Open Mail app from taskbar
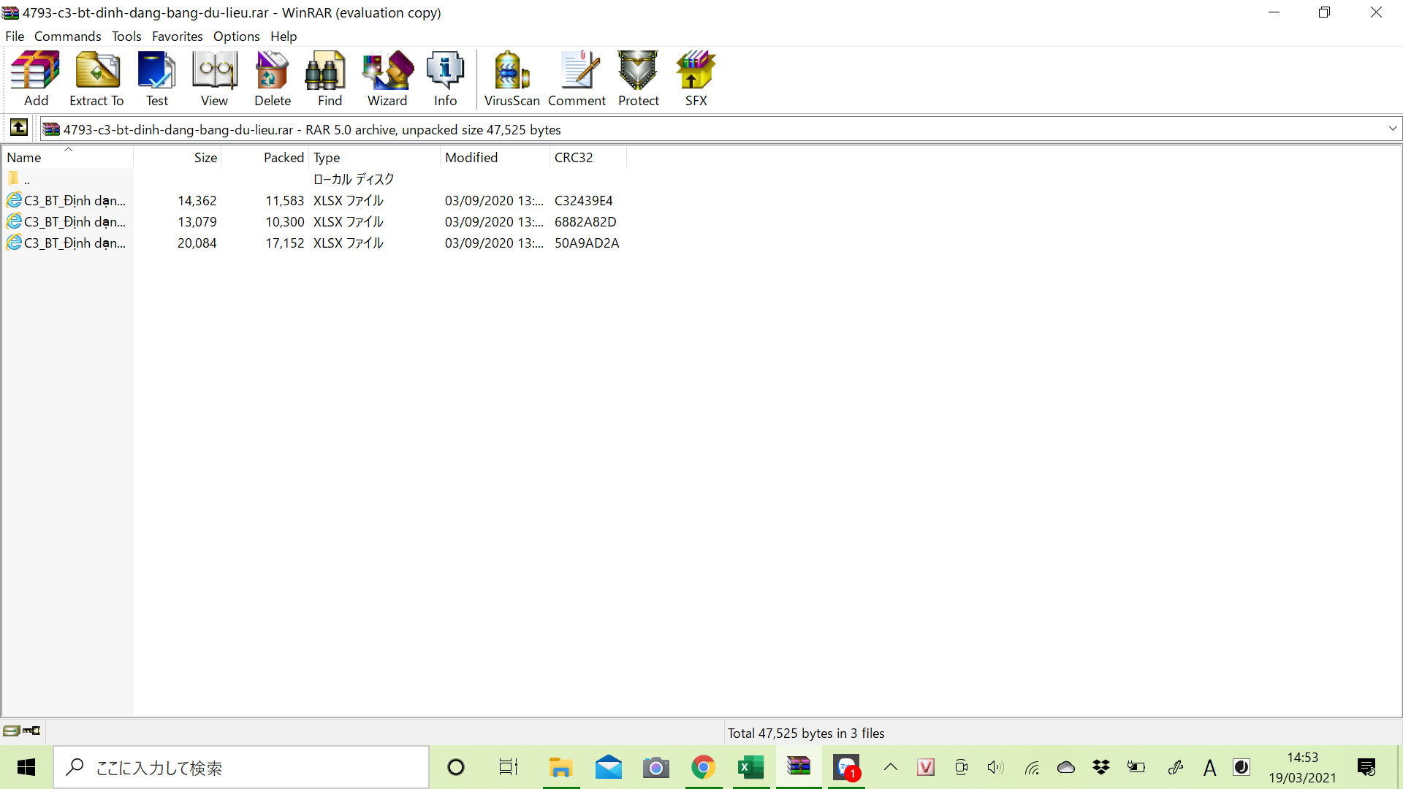The width and height of the screenshot is (1403, 789). click(608, 767)
